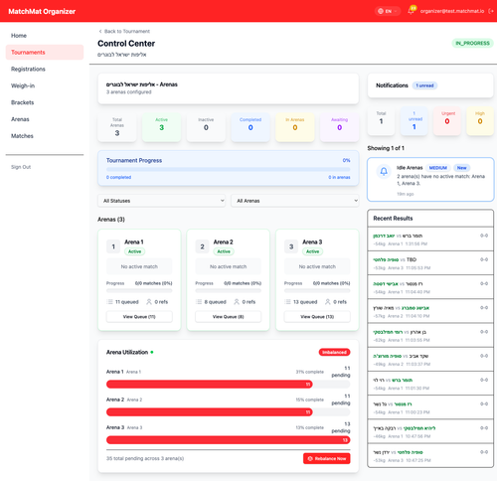This screenshot has height=481, width=497.
Task: Click the result at 11:04:10 PM in Arena 2
Action: [430, 311]
